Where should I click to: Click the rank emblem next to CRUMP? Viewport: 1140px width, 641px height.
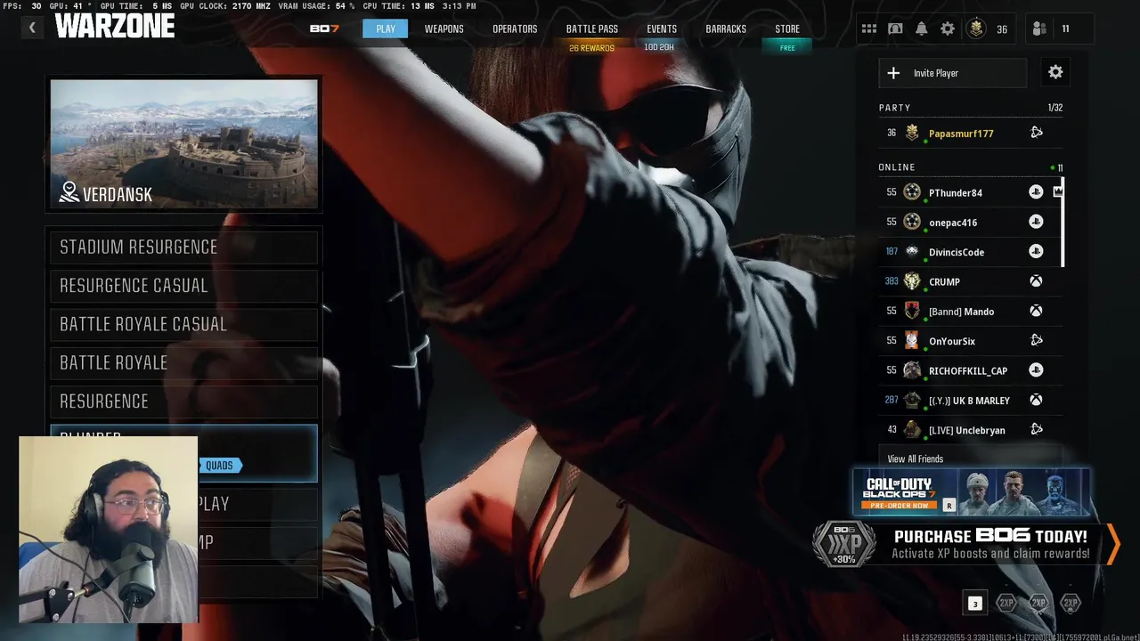click(912, 281)
